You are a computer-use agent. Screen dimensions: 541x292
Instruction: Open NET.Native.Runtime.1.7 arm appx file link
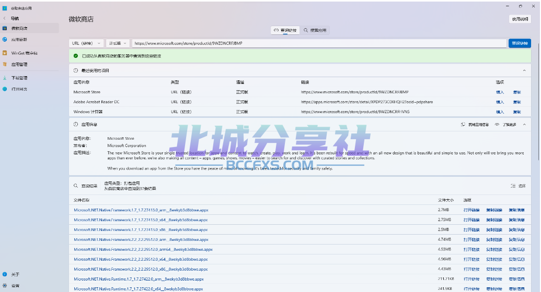pos(139,279)
